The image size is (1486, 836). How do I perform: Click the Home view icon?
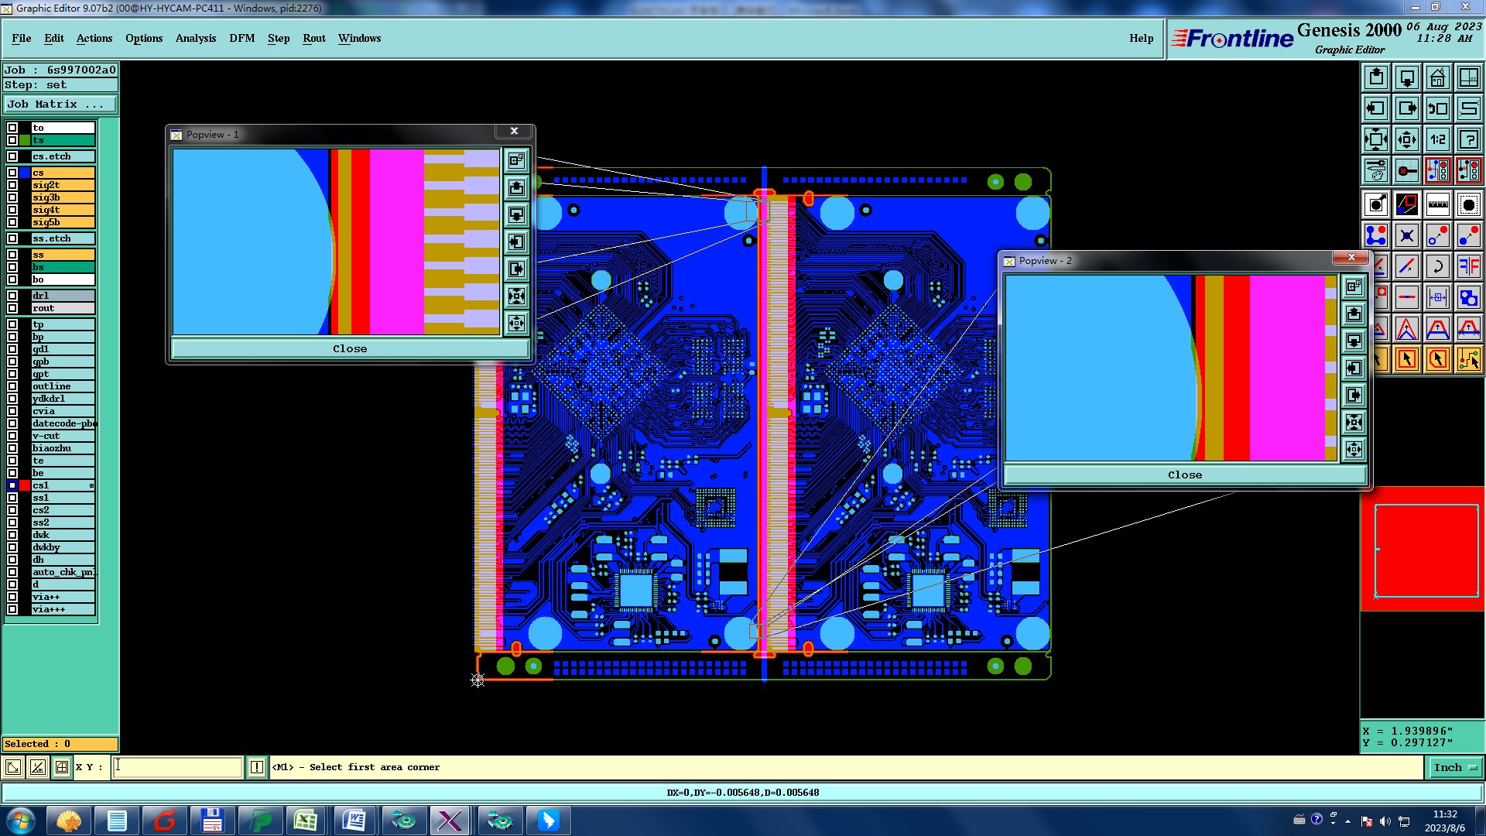pyautogui.click(x=1437, y=77)
